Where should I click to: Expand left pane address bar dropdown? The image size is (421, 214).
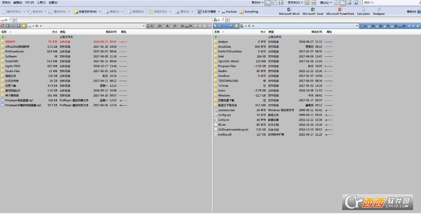[x=144, y=26]
